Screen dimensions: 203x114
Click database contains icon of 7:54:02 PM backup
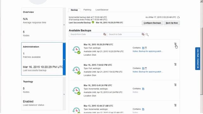[146, 68]
